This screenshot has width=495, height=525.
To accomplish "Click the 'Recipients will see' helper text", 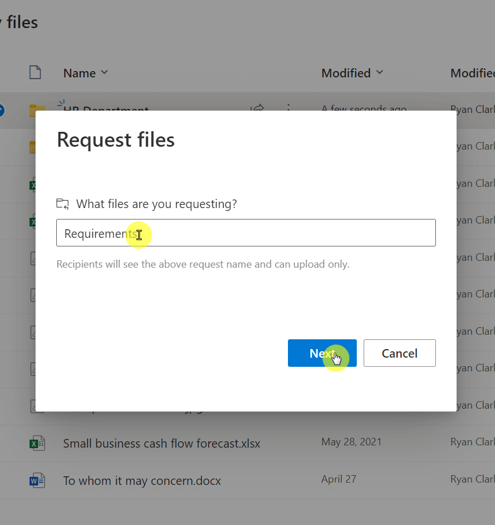I will pos(202,264).
